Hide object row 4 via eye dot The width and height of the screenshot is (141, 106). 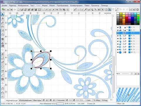point(118,36)
